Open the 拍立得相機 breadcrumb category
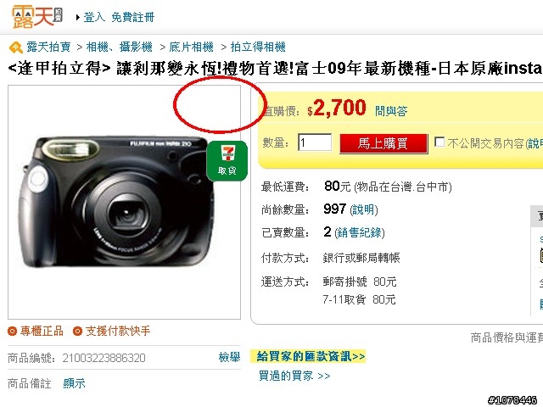Image resolution: width=543 pixels, height=407 pixels. [x=258, y=47]
